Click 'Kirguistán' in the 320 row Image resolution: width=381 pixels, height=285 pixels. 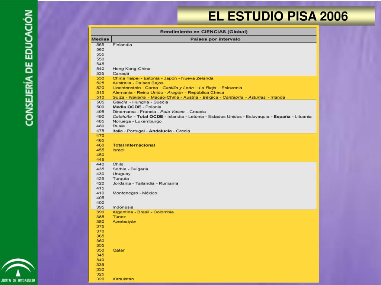[x=123, y=279]
